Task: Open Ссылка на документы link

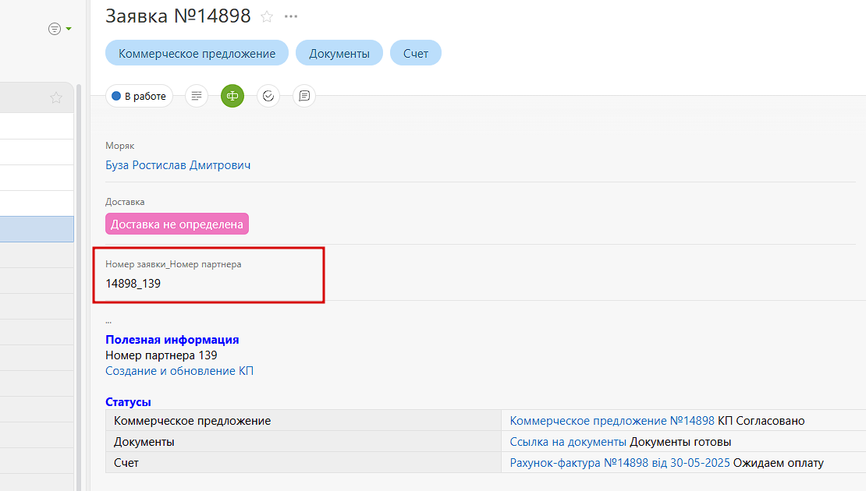Action: pyautogui.click(x=568, y=441)
